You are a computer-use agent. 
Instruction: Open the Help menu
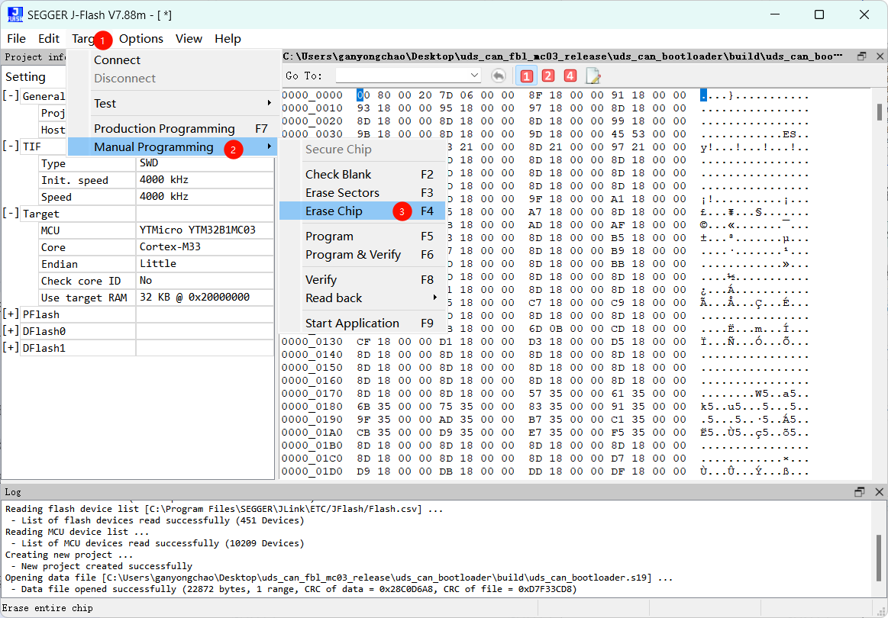(x=228, y=38)
